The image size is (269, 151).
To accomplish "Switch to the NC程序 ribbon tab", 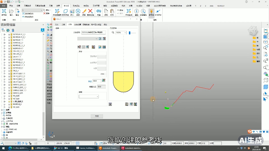I will [139, 6].
